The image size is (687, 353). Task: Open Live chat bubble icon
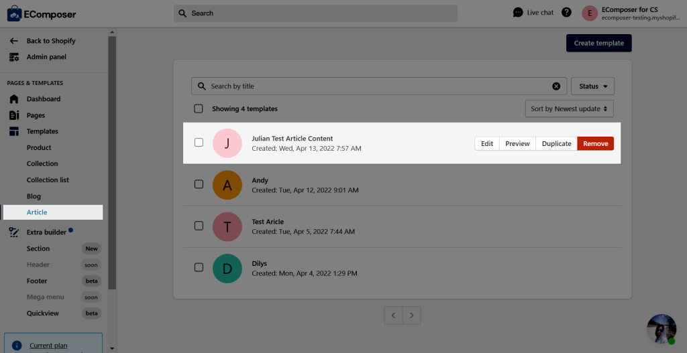[519, 12]
